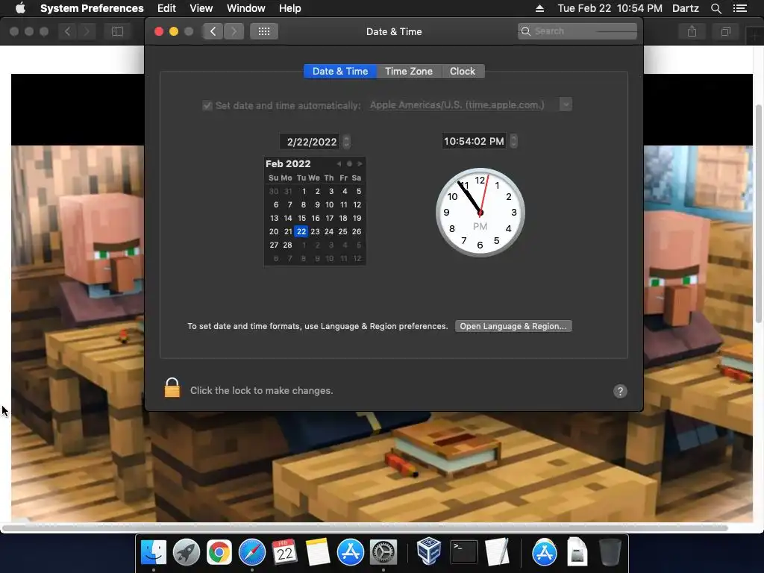Screen dimensions: 764x573
Task: Open Terminal in the Dock
Action: [463, 553]
